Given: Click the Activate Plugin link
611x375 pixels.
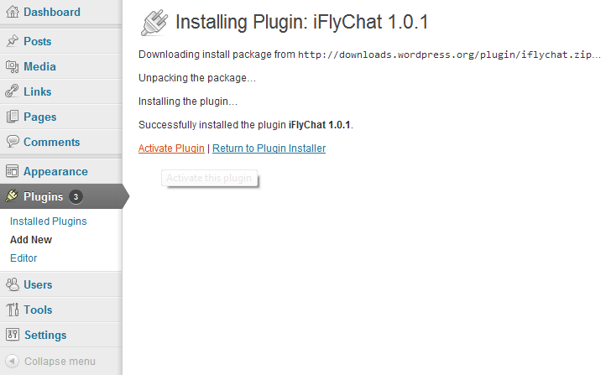Looking at the screenshot, I should (171, 148).
